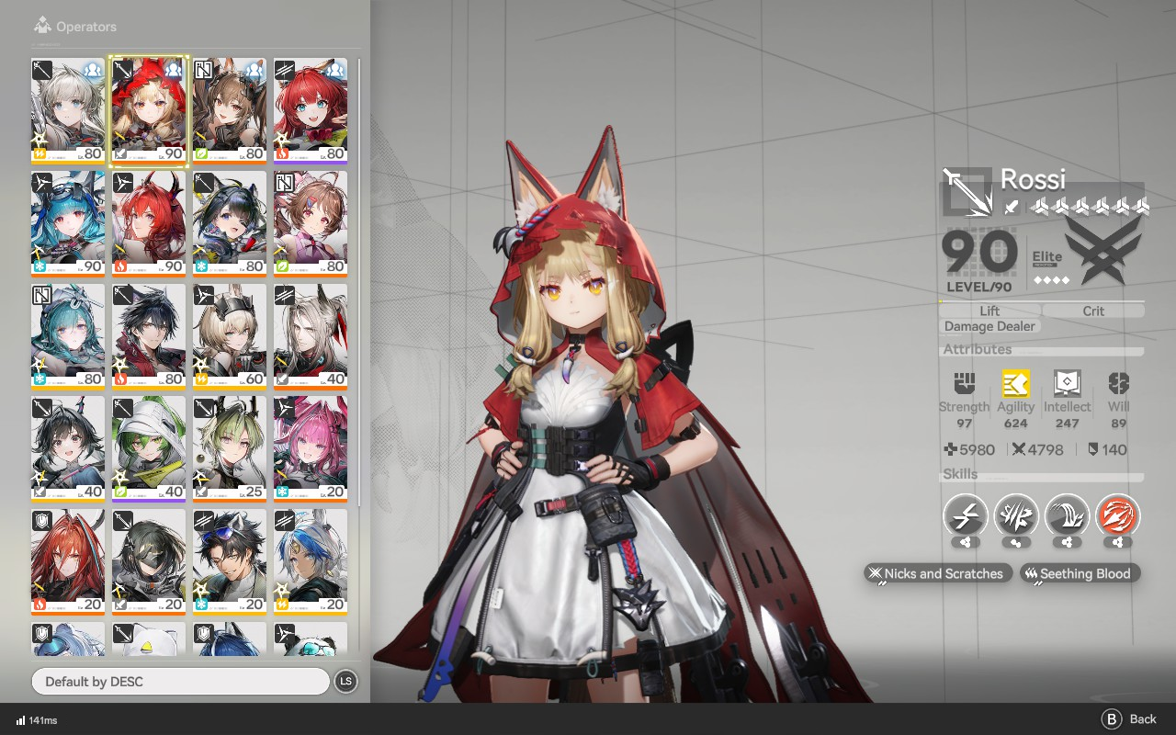The image size is (1176, 735).
Task: Select the black-haired man level 80 card
Action: (x=149, y=336)
